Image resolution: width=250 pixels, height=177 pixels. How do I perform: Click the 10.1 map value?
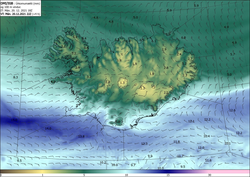[227, 143]
